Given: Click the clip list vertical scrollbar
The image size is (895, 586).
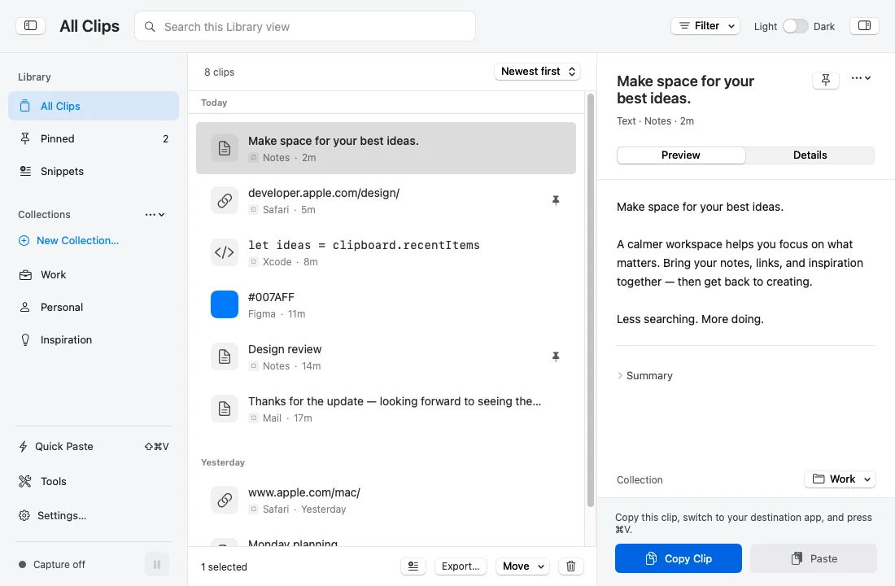Looking at the screenshot, I should click(x=590, y=300).
